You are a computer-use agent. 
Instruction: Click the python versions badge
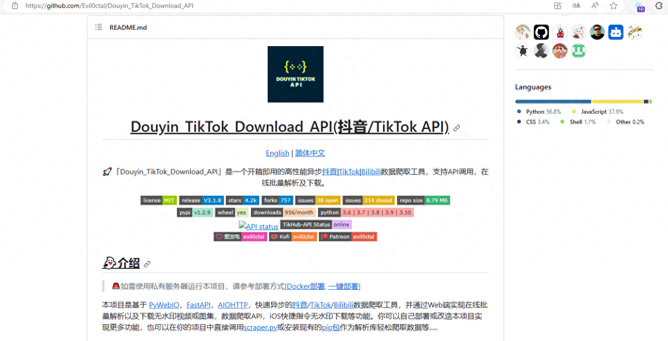coord(366,212)
